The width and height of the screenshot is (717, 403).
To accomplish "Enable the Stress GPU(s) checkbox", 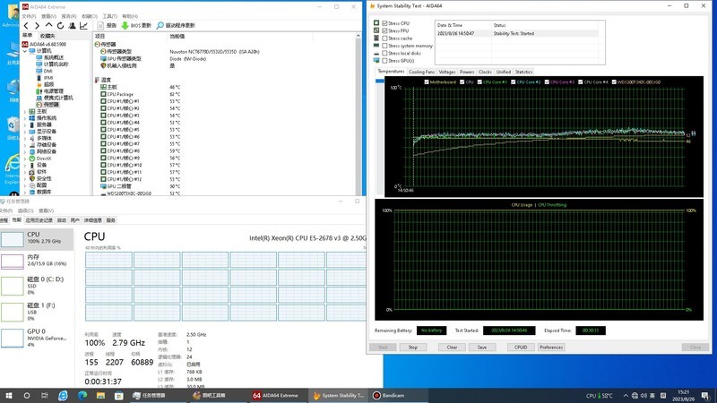I will 384,60.
